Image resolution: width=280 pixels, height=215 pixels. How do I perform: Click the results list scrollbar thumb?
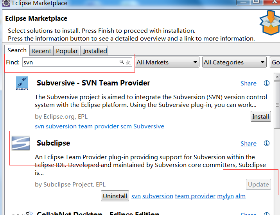(277, 105)
